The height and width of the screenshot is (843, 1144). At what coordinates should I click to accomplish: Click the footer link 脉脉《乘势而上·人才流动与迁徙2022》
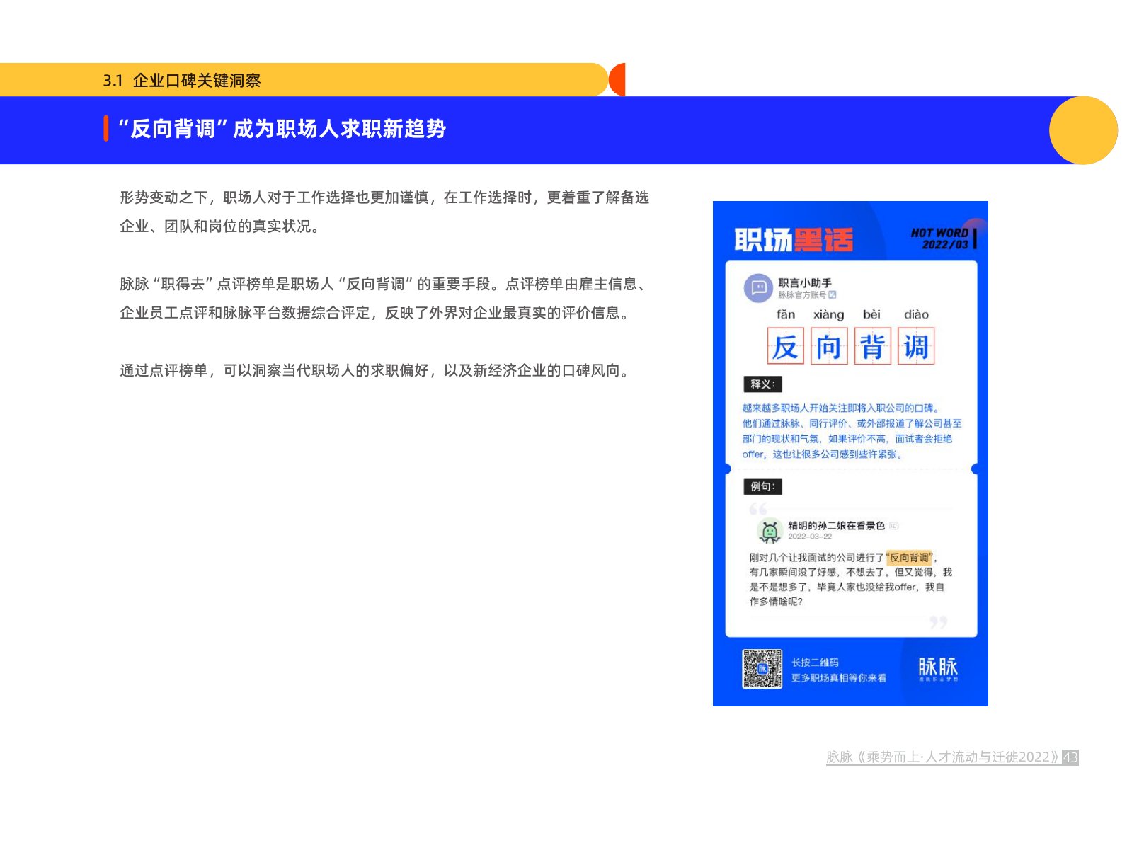click(942, 757)
